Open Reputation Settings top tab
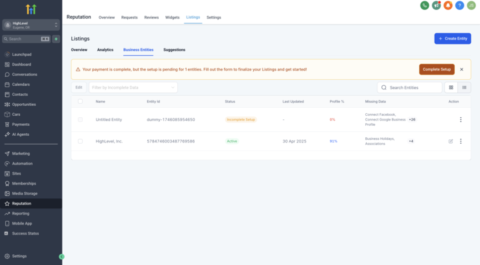The width and height of the screenshot is (480, 265). (x=214, y=17)
